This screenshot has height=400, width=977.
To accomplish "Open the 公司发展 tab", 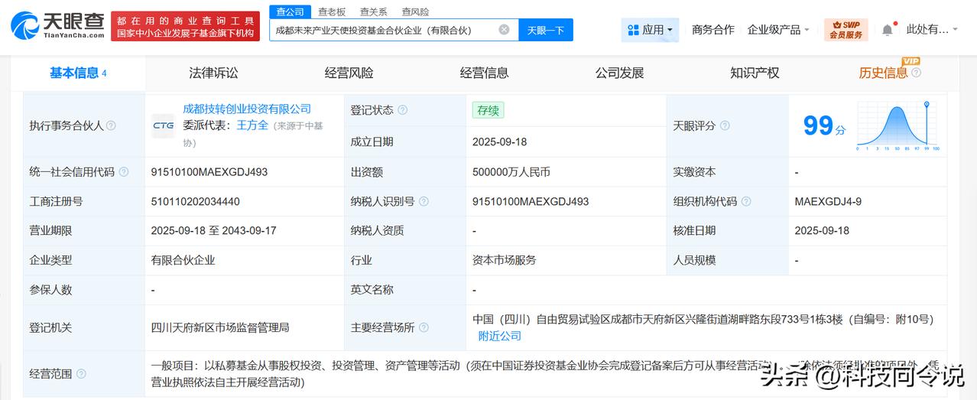I will click(619, 73).
